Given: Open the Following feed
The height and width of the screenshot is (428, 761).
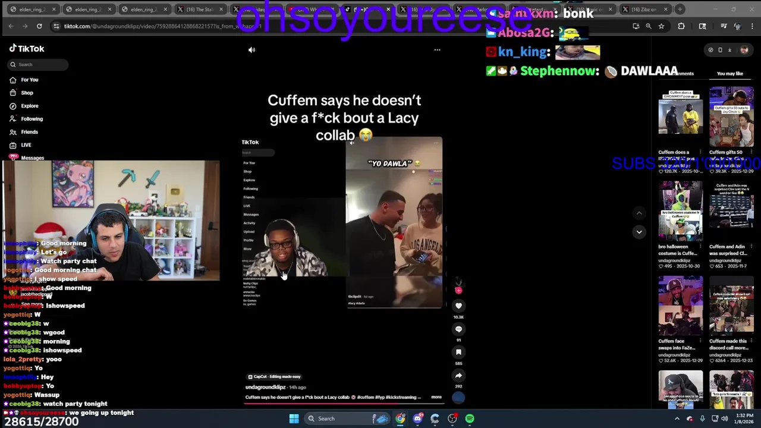Looking at the screenshot, I should [x=26, y=119].
